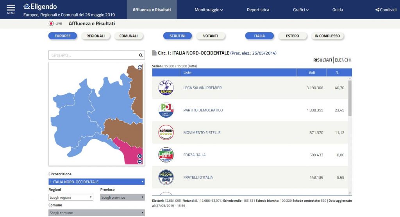Expand the Monitoraggio menu
The image size is (400, 217).
coord(209,10)
